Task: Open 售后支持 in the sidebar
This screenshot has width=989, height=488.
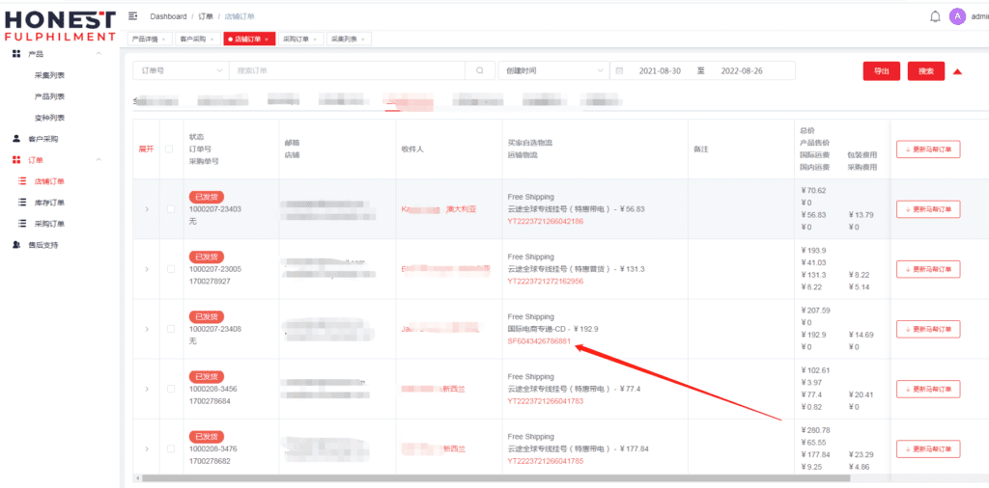Action: 42,245
